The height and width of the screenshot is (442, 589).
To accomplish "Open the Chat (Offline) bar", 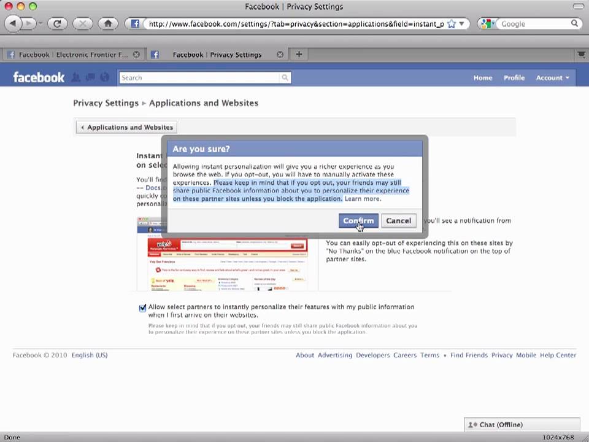I will point(522,425).
